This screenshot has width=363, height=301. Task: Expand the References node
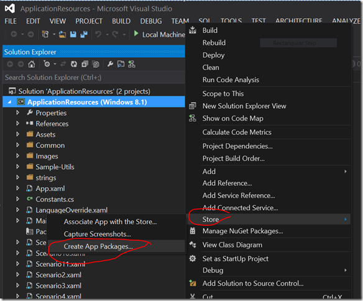coord(17,123)
